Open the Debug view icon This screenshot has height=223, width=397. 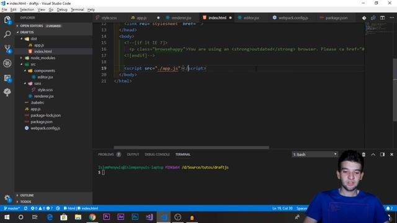coord(7,63)
